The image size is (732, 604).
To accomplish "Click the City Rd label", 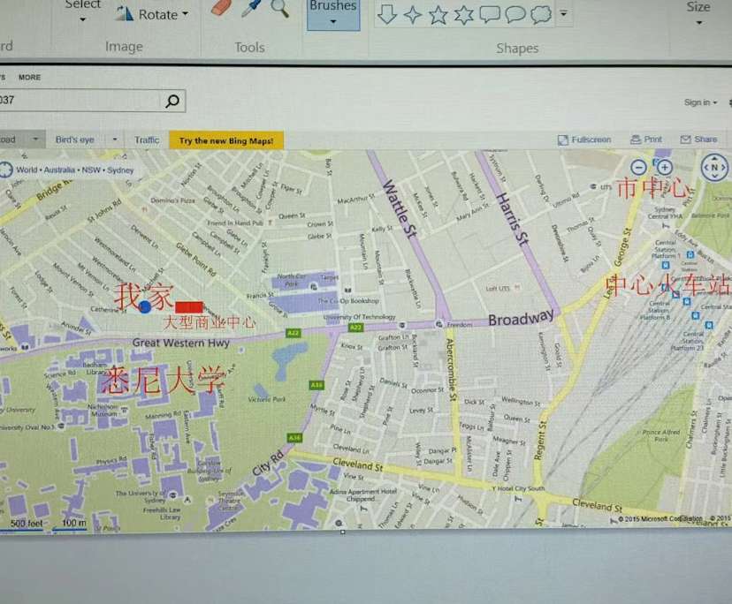I will click(x=268, y=463).
